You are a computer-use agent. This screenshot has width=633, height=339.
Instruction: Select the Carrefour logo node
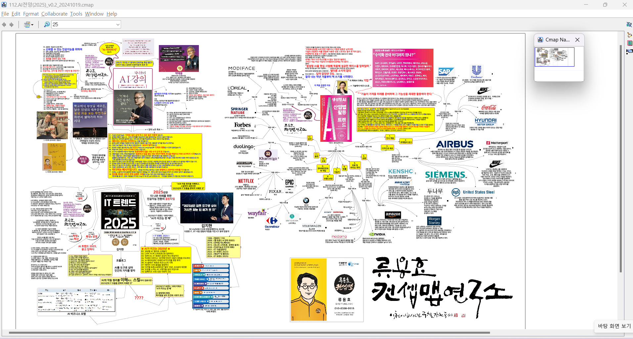click(x=272, y=222)
